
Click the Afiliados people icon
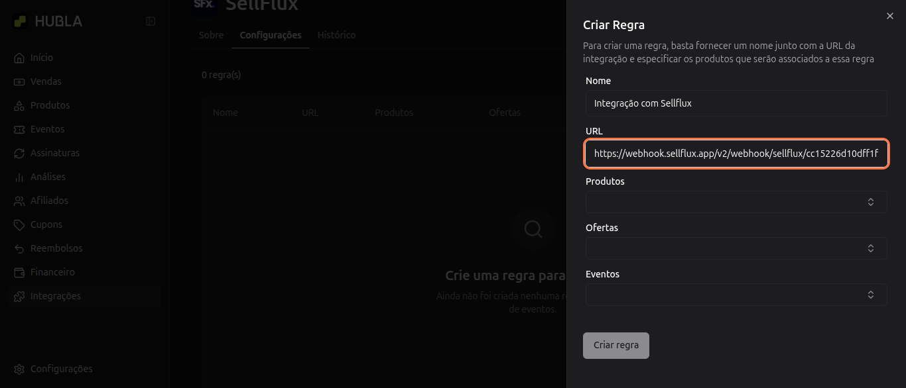pos(19,201)
